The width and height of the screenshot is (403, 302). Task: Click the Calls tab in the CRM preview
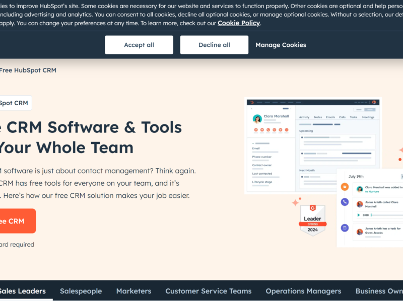coord(342,117)
